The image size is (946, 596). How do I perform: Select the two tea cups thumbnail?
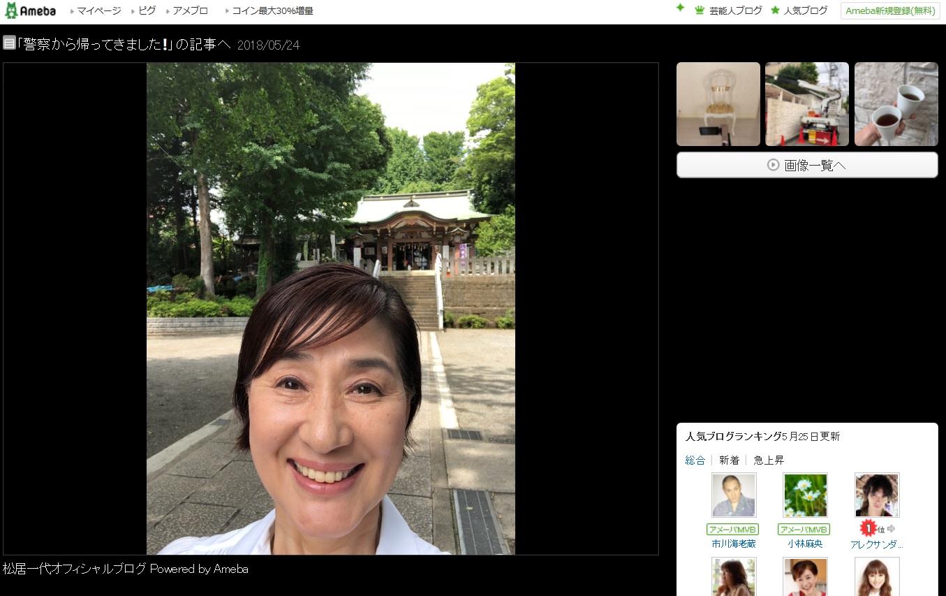[x=896, y=104]
